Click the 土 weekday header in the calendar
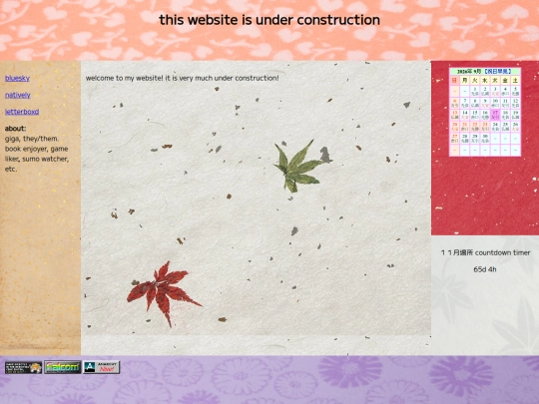Image resolution: width=539 pixels, height=404 pixels. pyautogui.click(x=515, y=80)
